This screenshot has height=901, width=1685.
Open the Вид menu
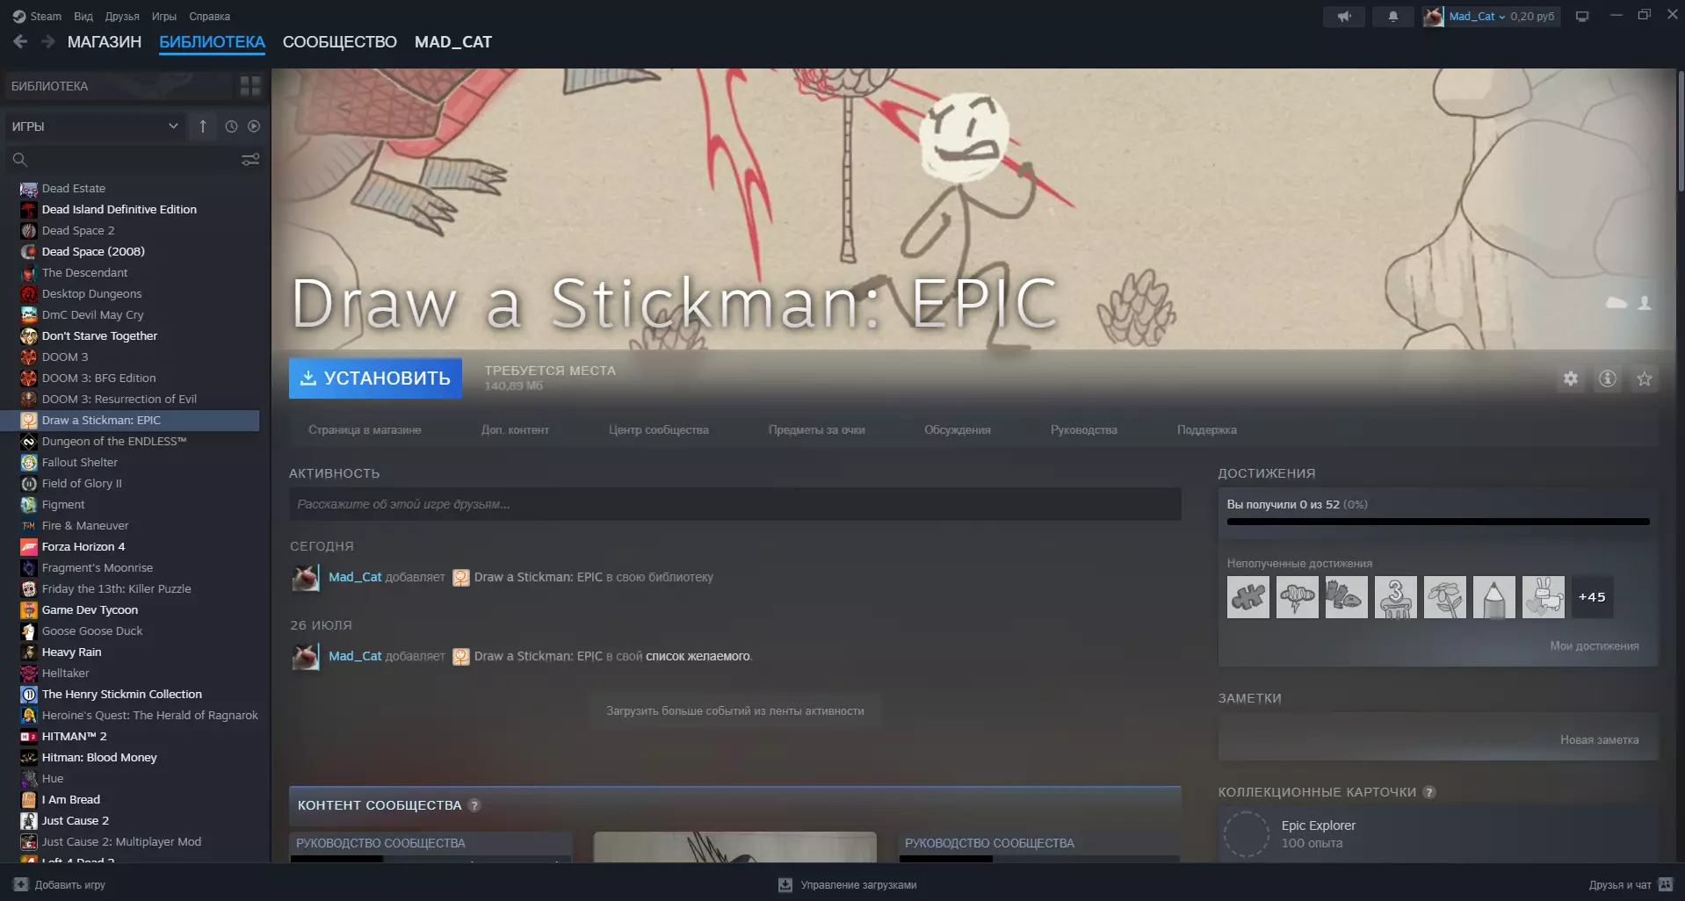coord(83,17)
